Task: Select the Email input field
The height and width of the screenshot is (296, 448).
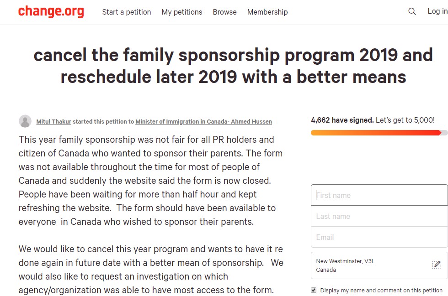Action: (379, 237)
